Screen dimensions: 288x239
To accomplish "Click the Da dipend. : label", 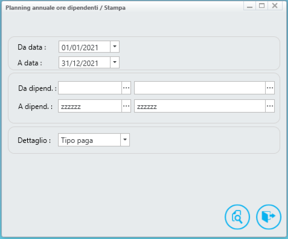I will [x=37, y=88].
